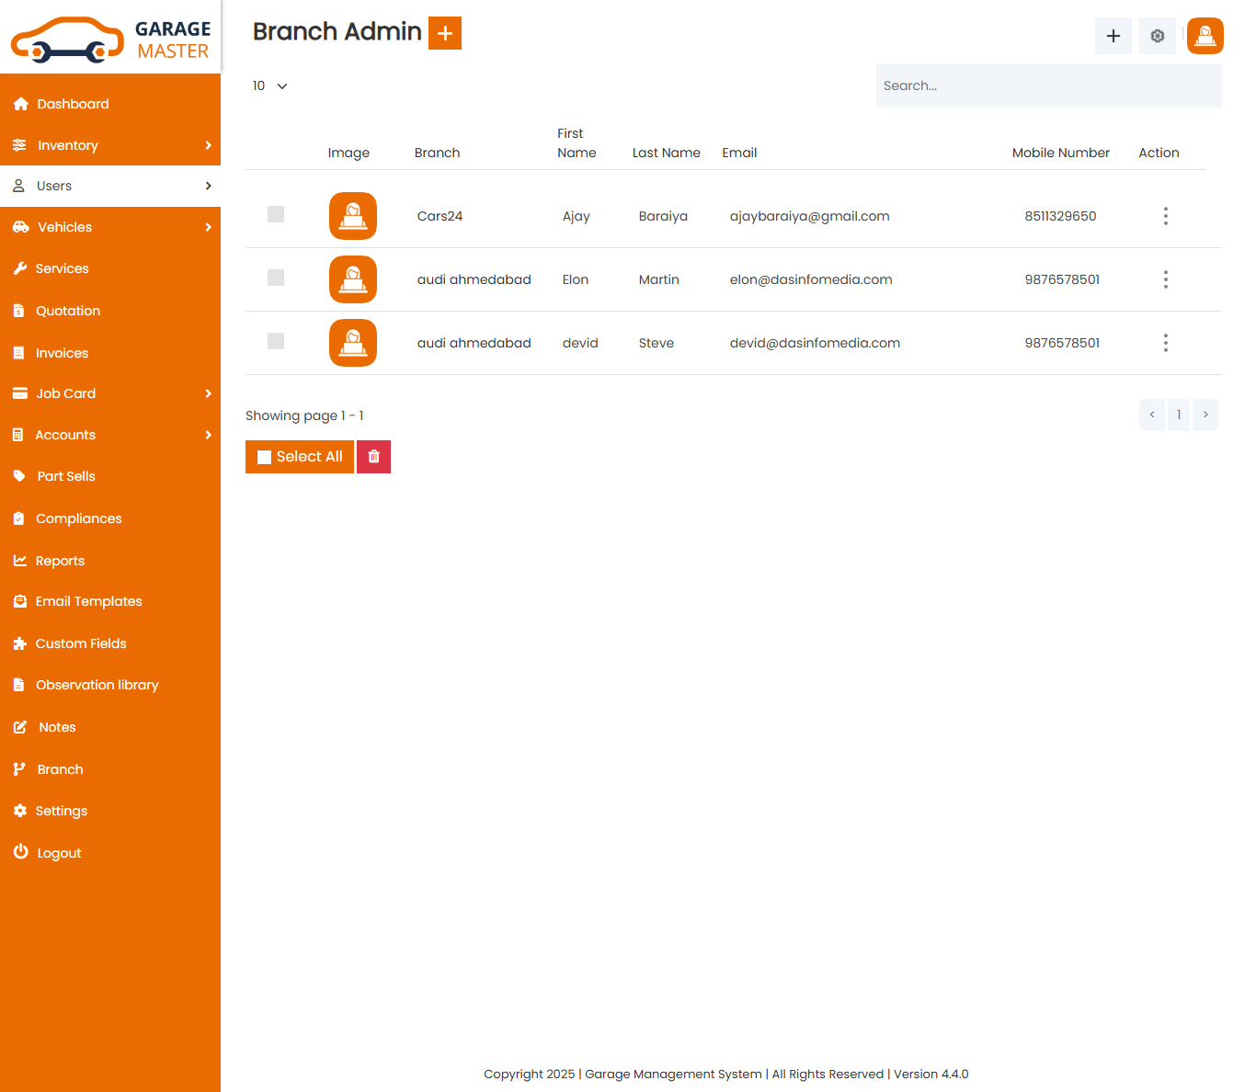Select the Branch sidebar item

pos(60,769)
